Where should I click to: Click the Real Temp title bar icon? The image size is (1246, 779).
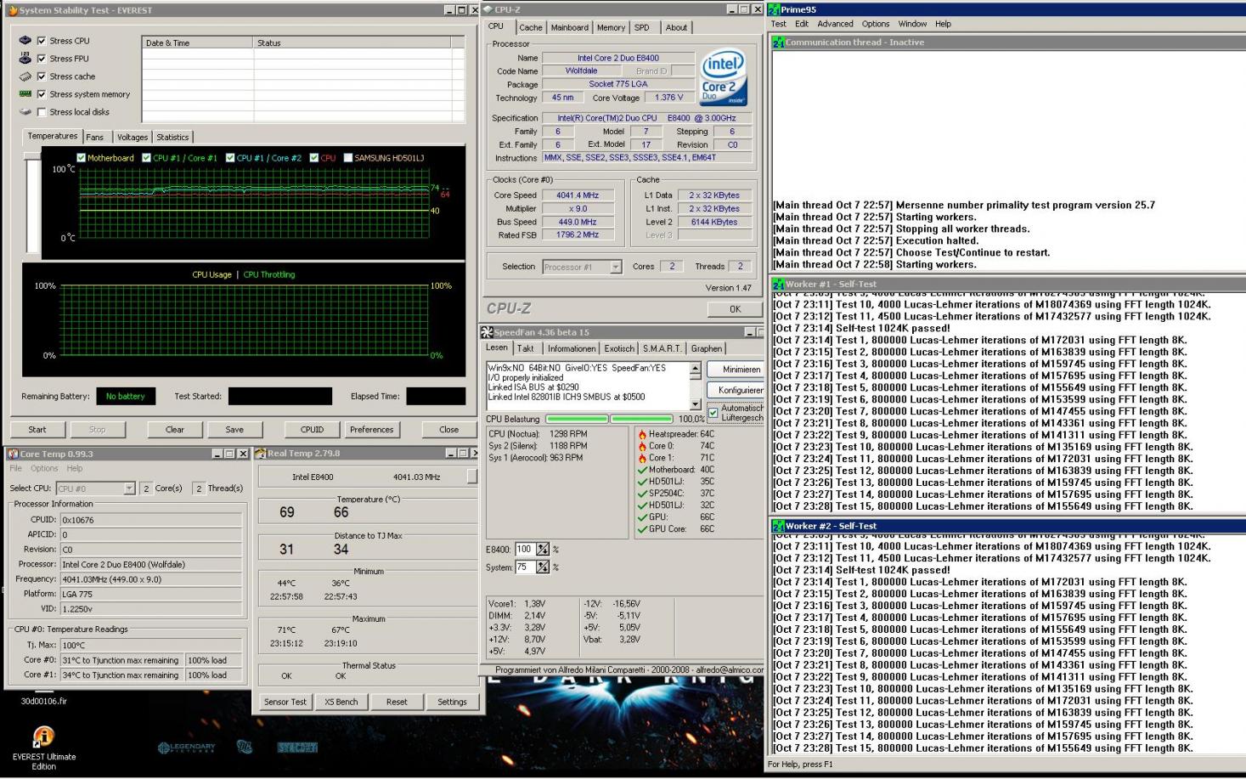(x=261, y=454)
